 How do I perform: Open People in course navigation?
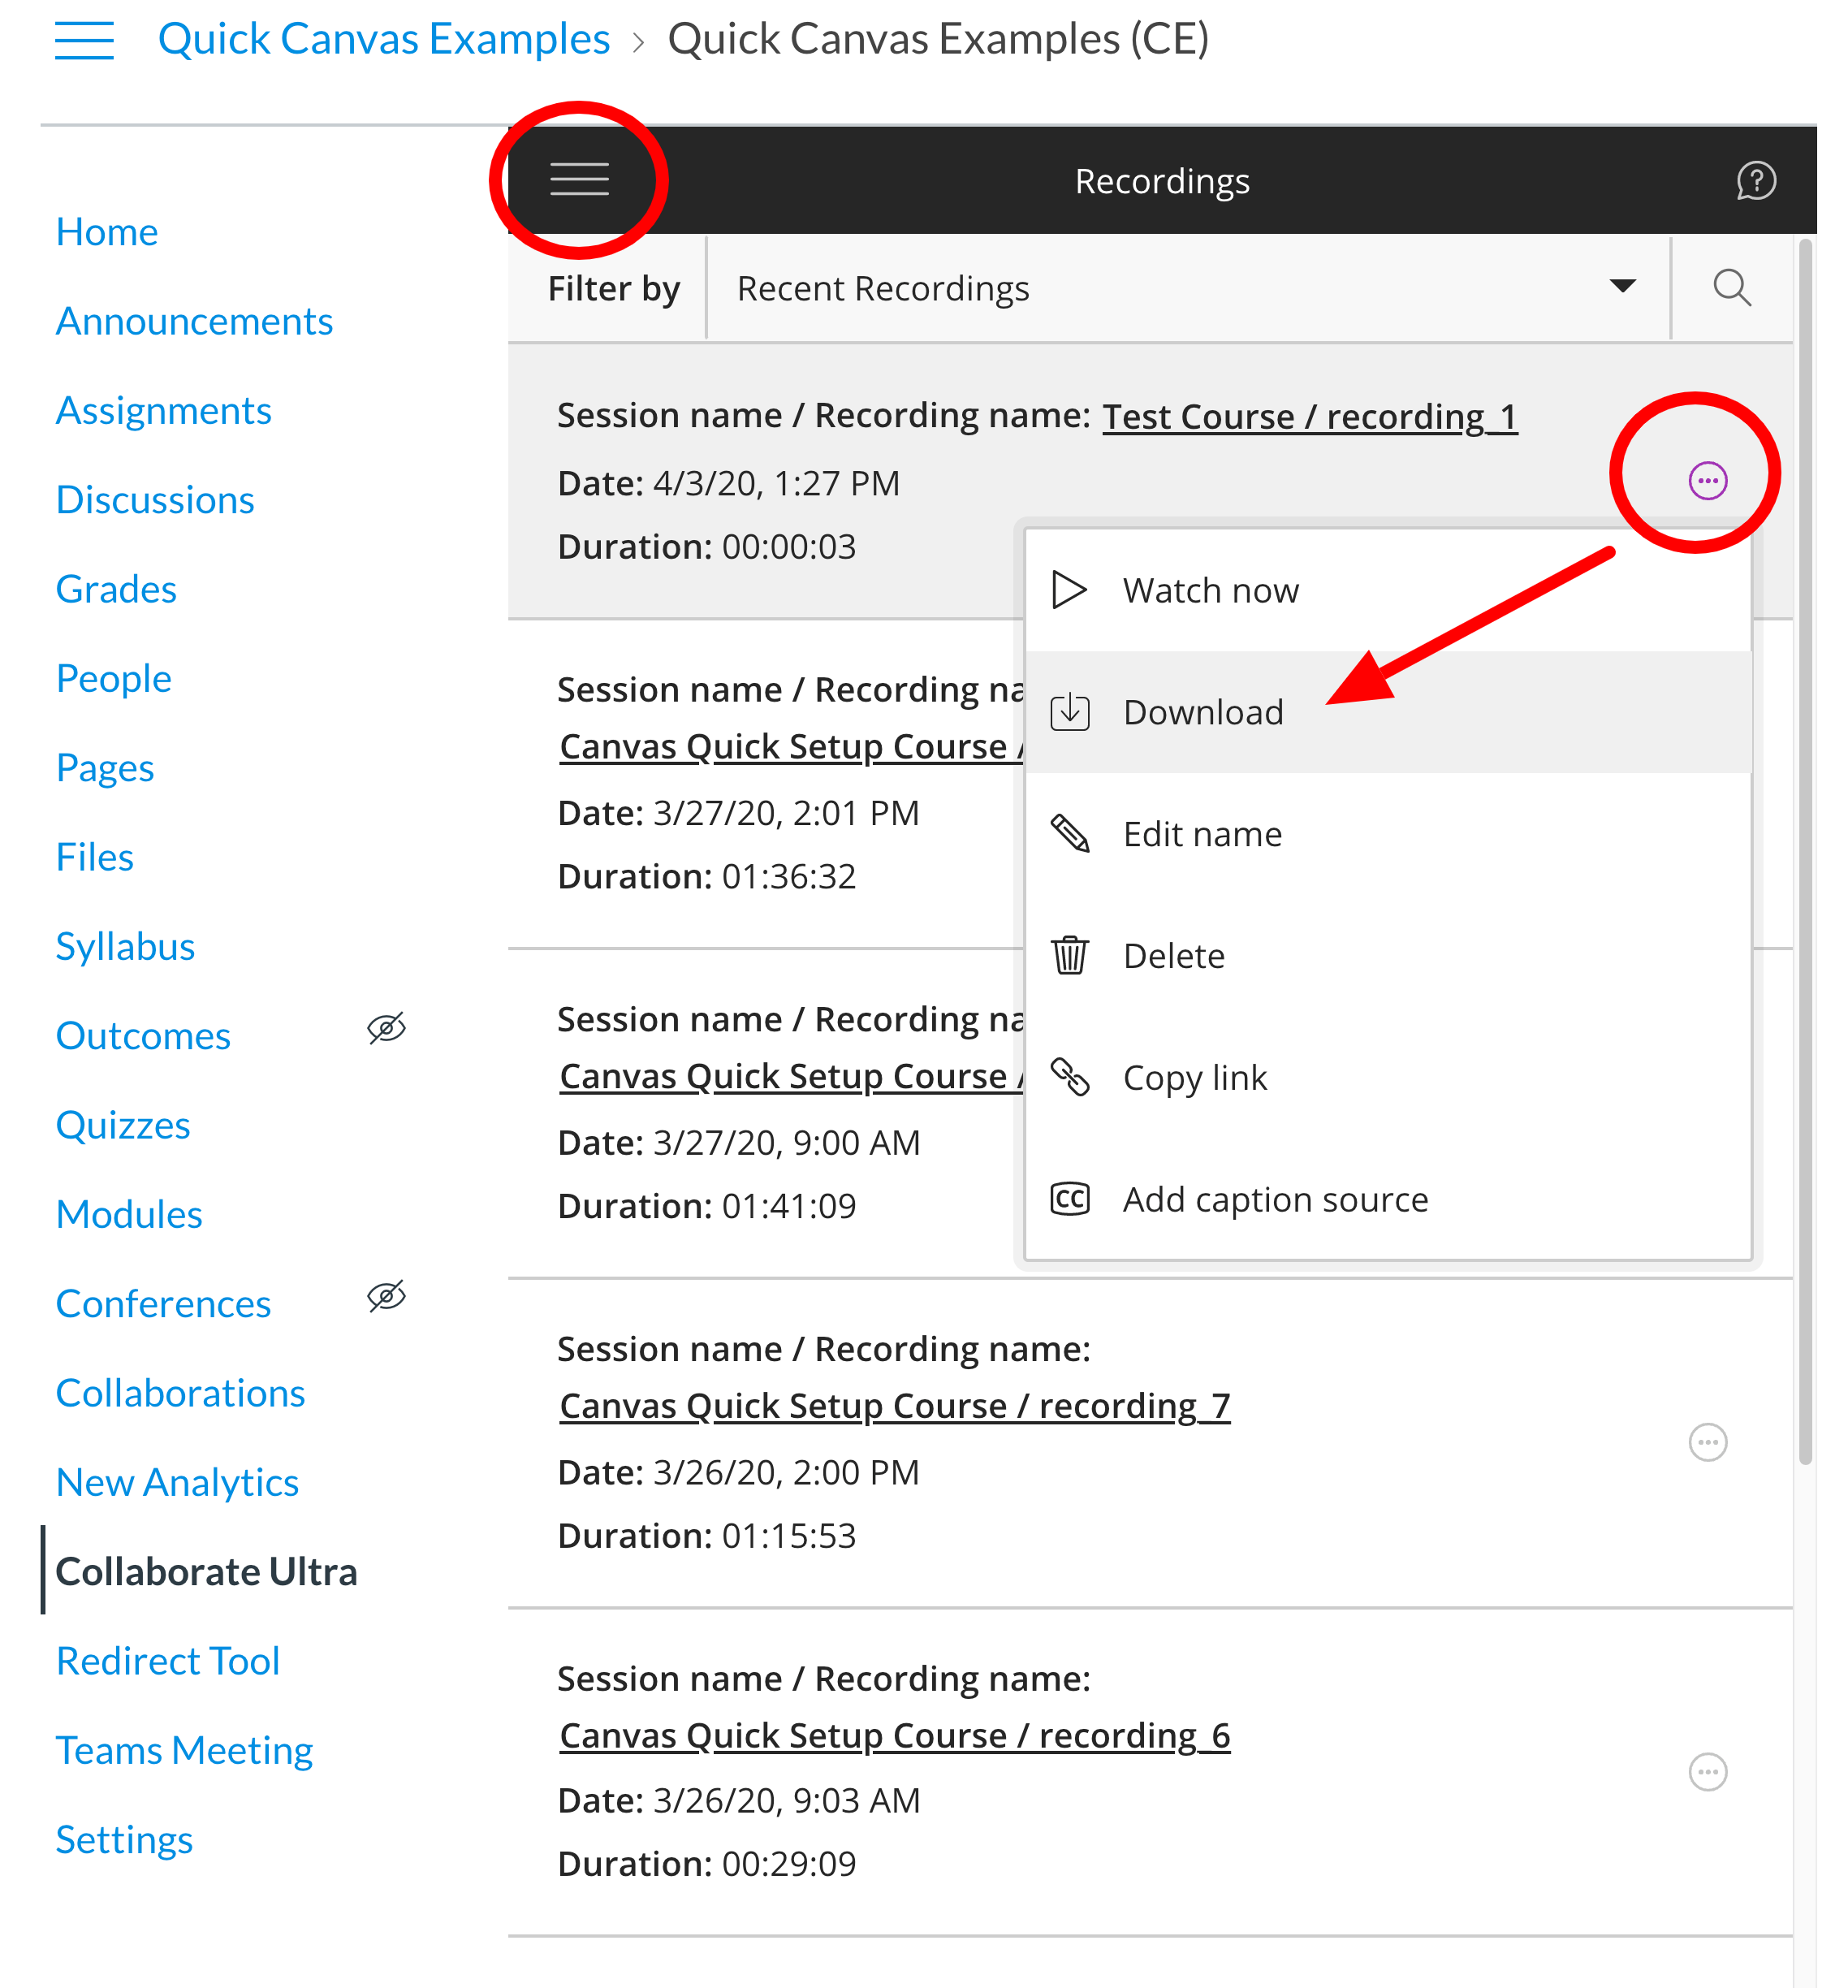113,678
